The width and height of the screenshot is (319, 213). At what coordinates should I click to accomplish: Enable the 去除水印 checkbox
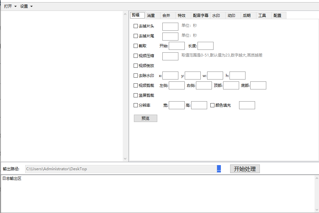click(136, 76)
